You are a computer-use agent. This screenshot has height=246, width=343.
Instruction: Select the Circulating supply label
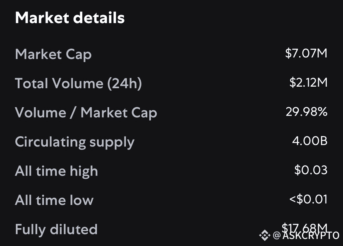[74, 142]
